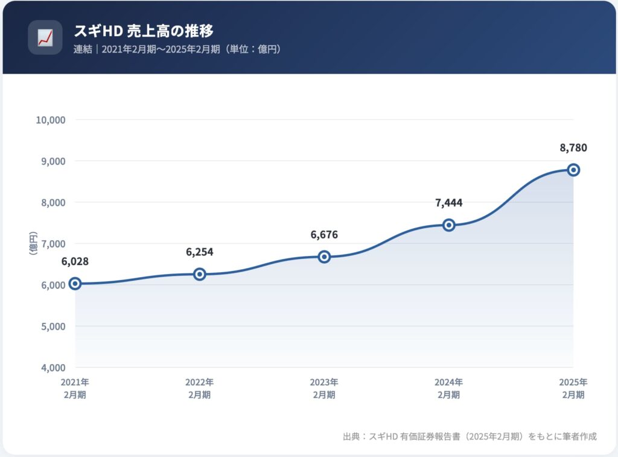Click the 8,780 value label

click(573, 148)
